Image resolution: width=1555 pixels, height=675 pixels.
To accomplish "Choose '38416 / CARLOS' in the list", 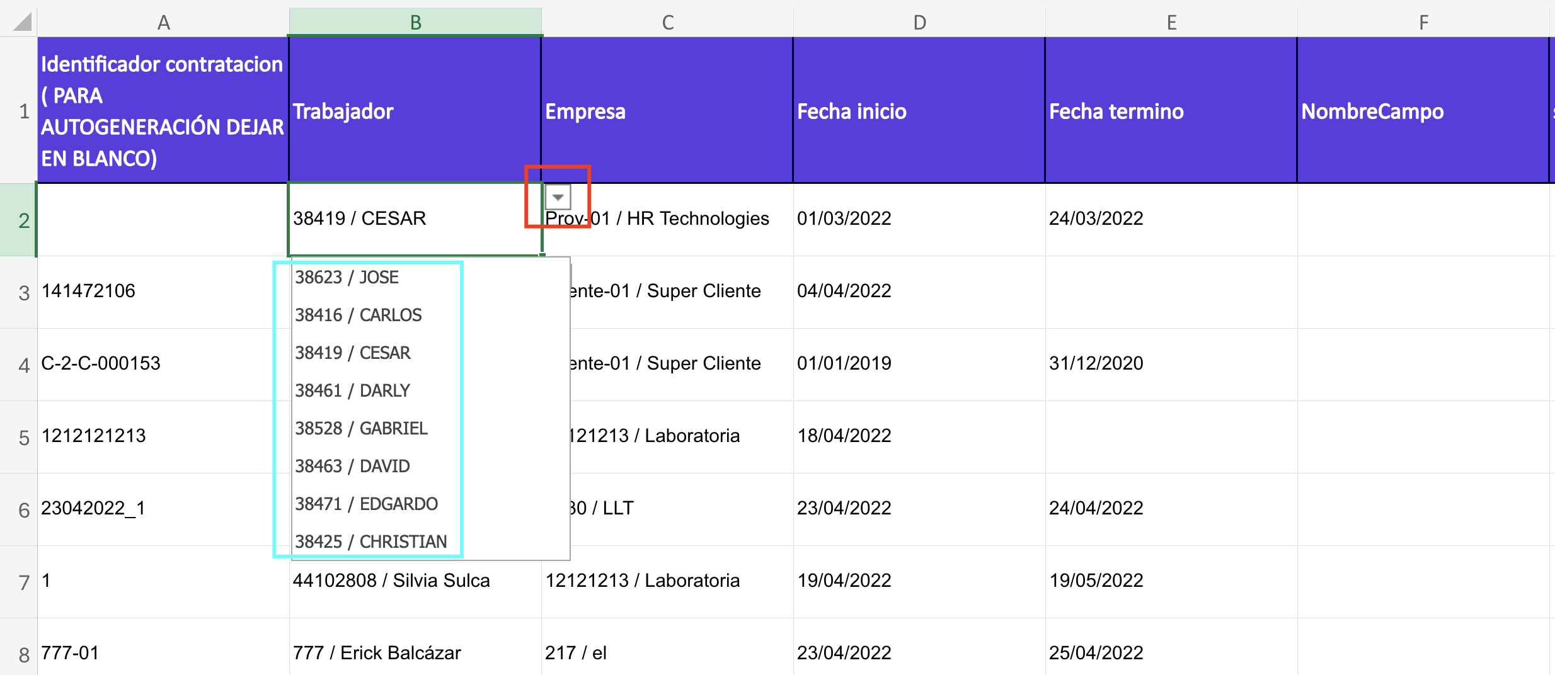I will coord(431,315).
